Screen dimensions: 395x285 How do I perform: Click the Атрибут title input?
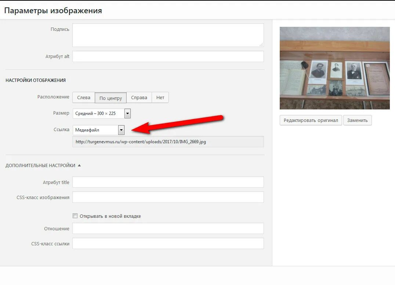pyautogui.click(x=168, y=182)
